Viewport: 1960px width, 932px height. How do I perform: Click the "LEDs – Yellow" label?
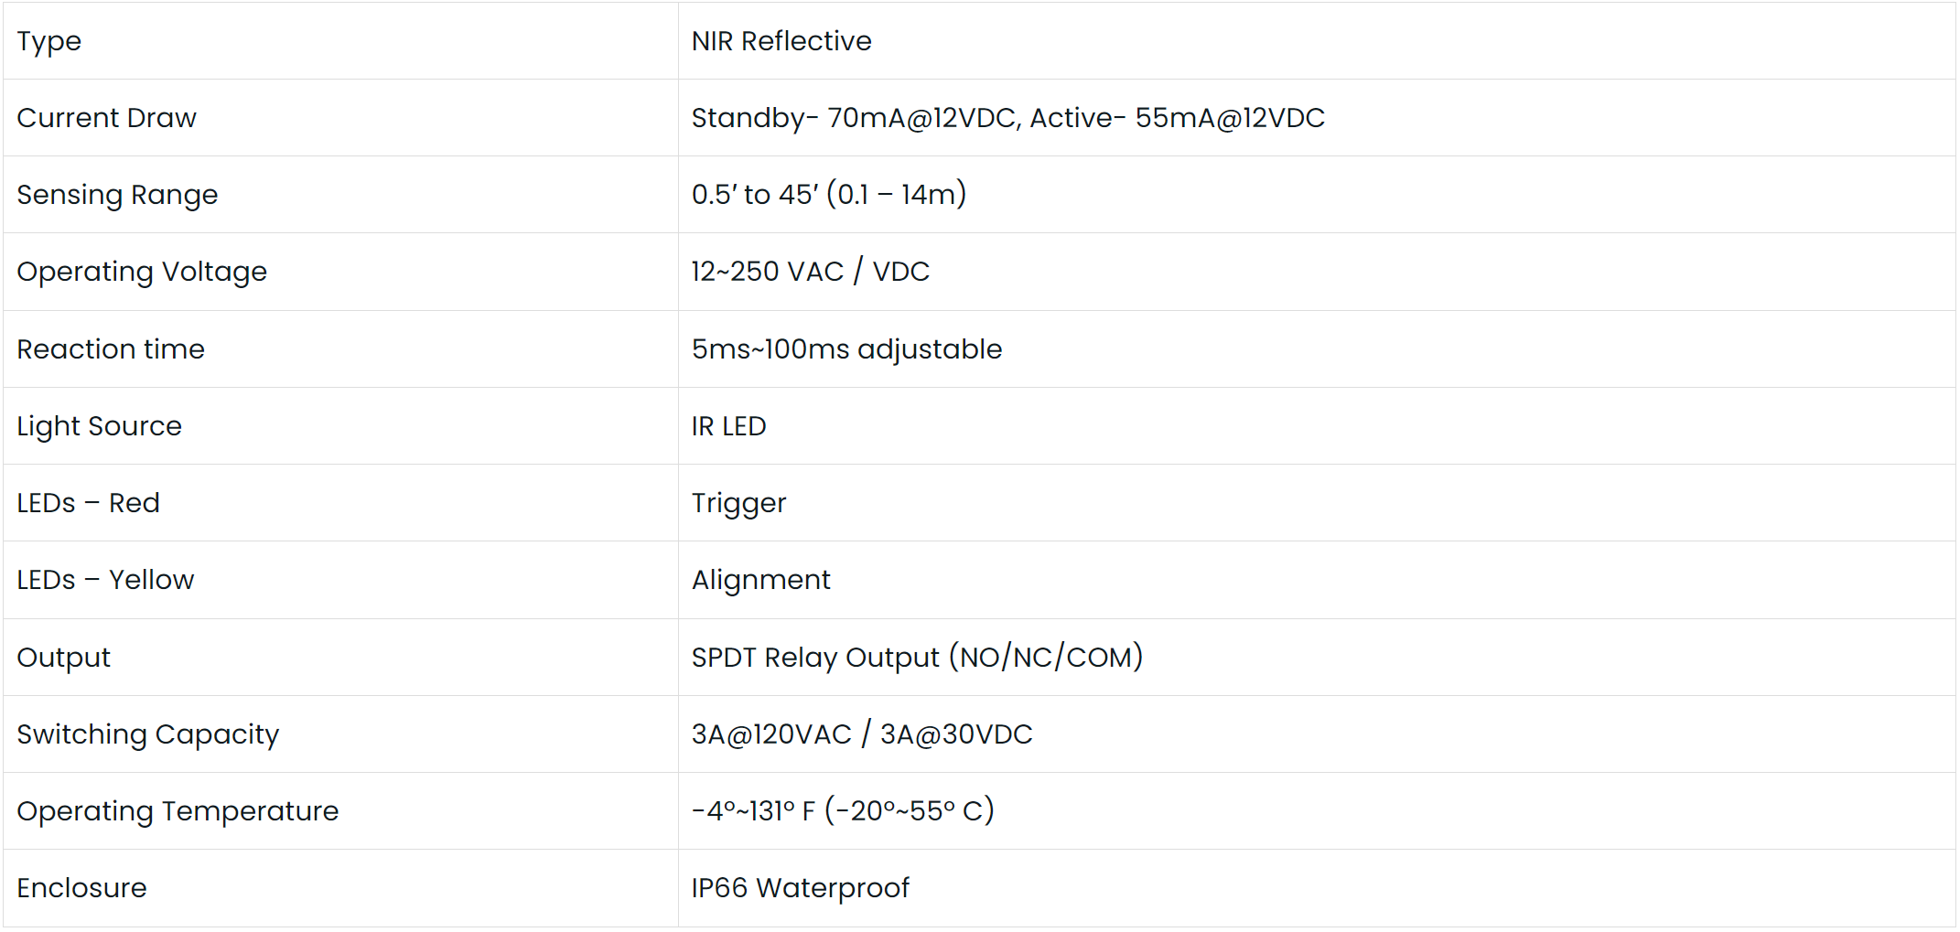point(105,580)
